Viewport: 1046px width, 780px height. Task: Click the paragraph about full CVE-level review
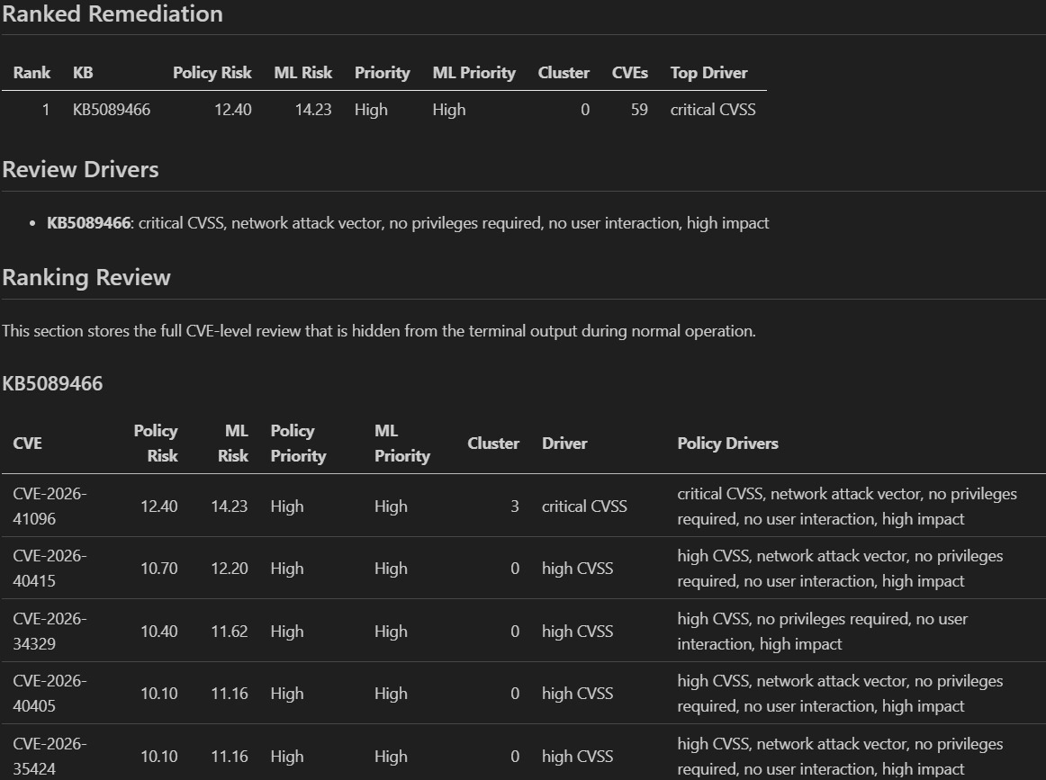(379, 331)
